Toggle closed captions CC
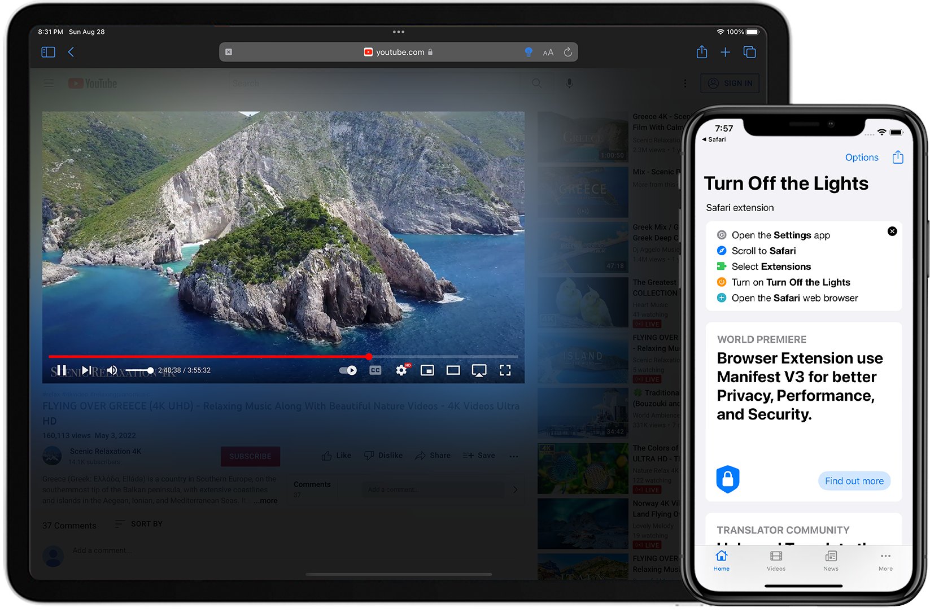Image resolution: width=930 pixels, height=612 pixels. 375,370
